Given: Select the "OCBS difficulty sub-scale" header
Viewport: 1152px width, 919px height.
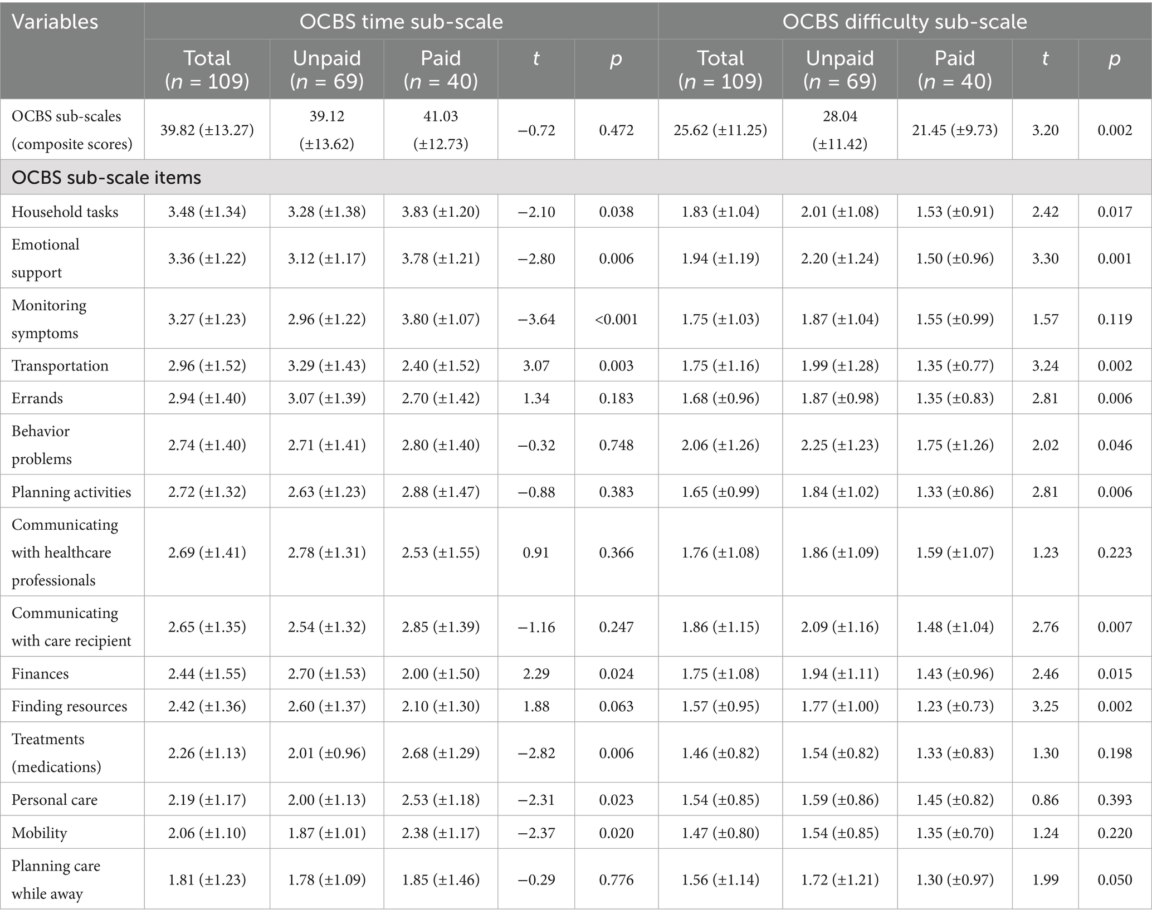Looking at the screenshot, I should [x=905, y=22].
